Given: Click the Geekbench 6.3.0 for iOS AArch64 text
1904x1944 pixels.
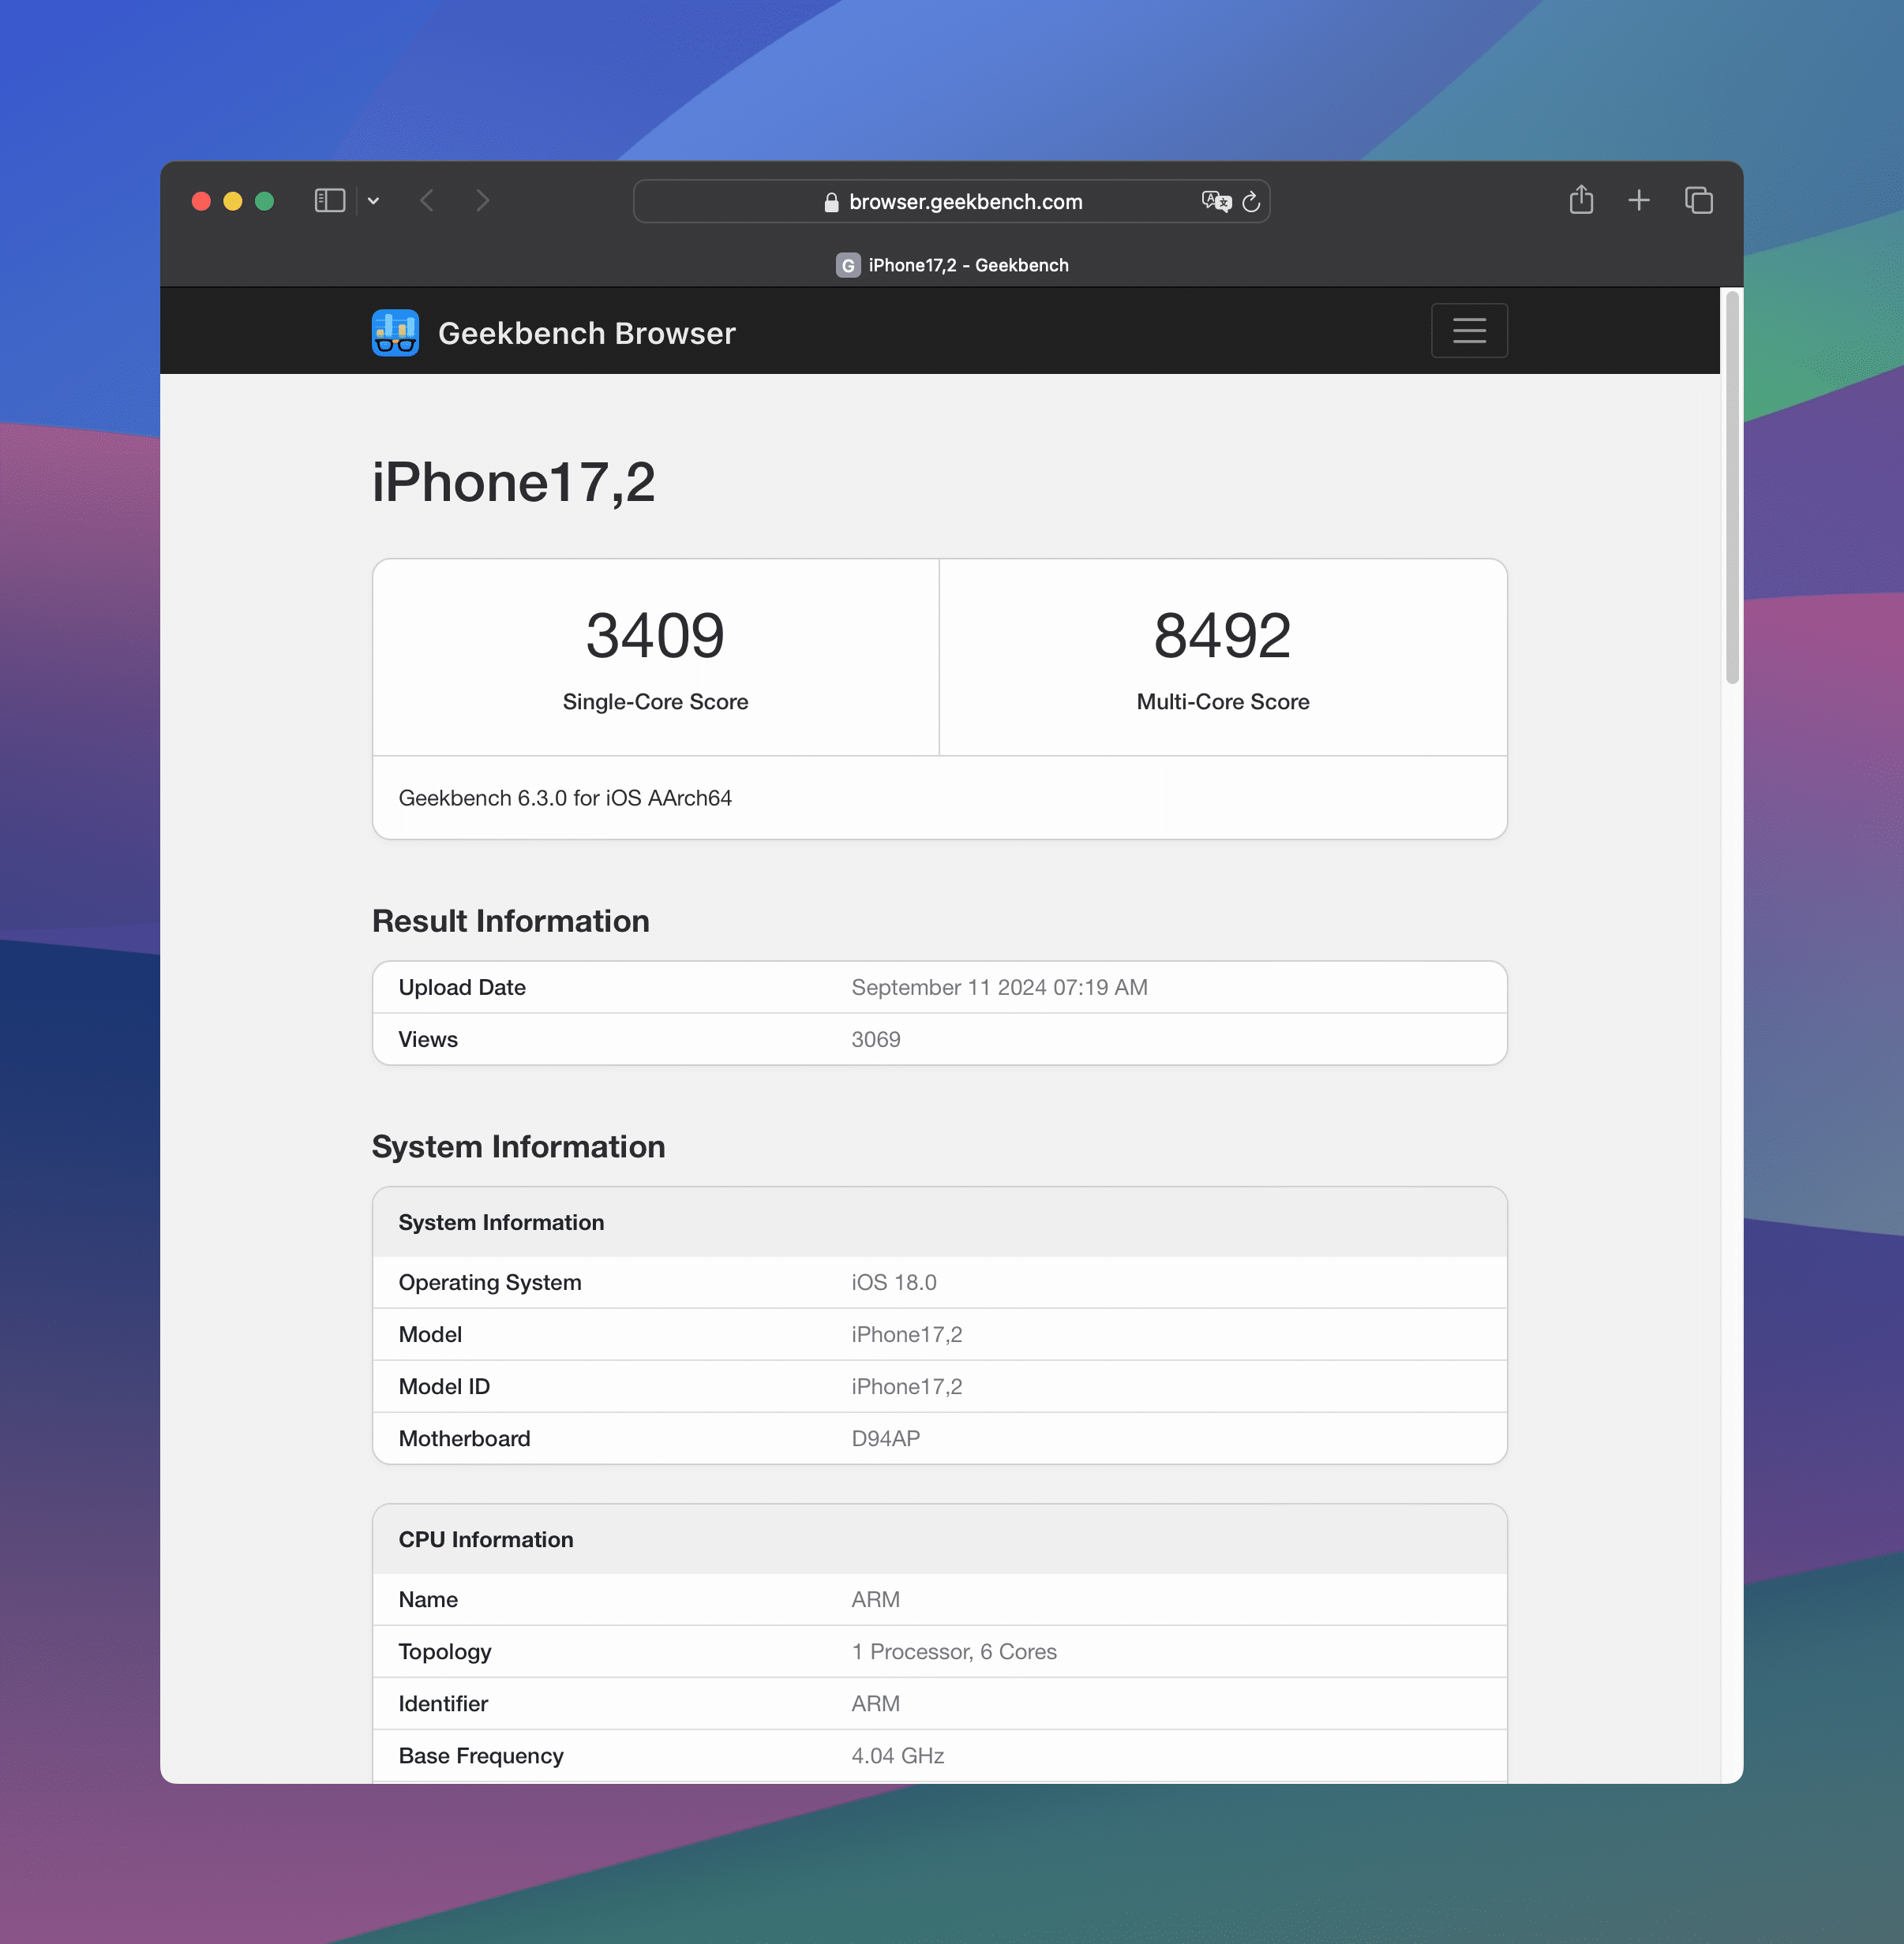Looking at the screenshot, I should coord(565,798).
